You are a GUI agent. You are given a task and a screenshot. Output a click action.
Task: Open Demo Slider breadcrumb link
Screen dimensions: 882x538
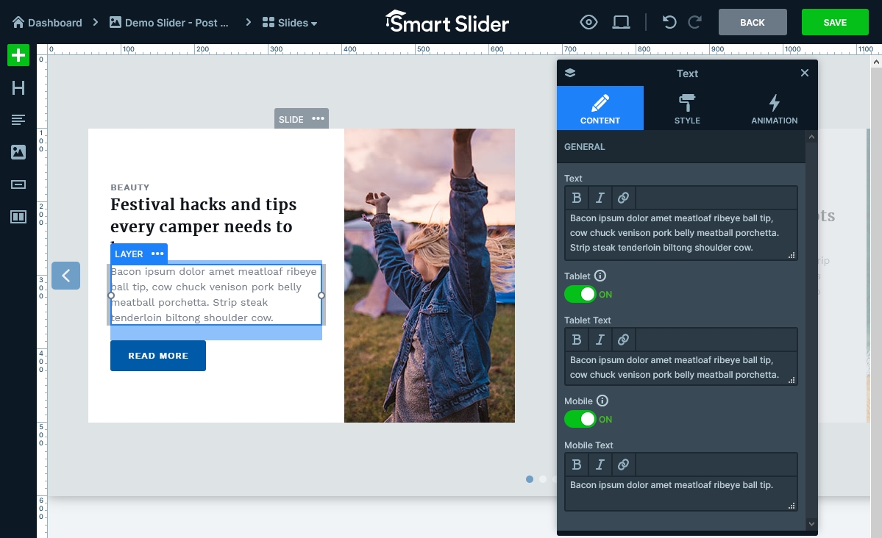click(x=169, y=23)
